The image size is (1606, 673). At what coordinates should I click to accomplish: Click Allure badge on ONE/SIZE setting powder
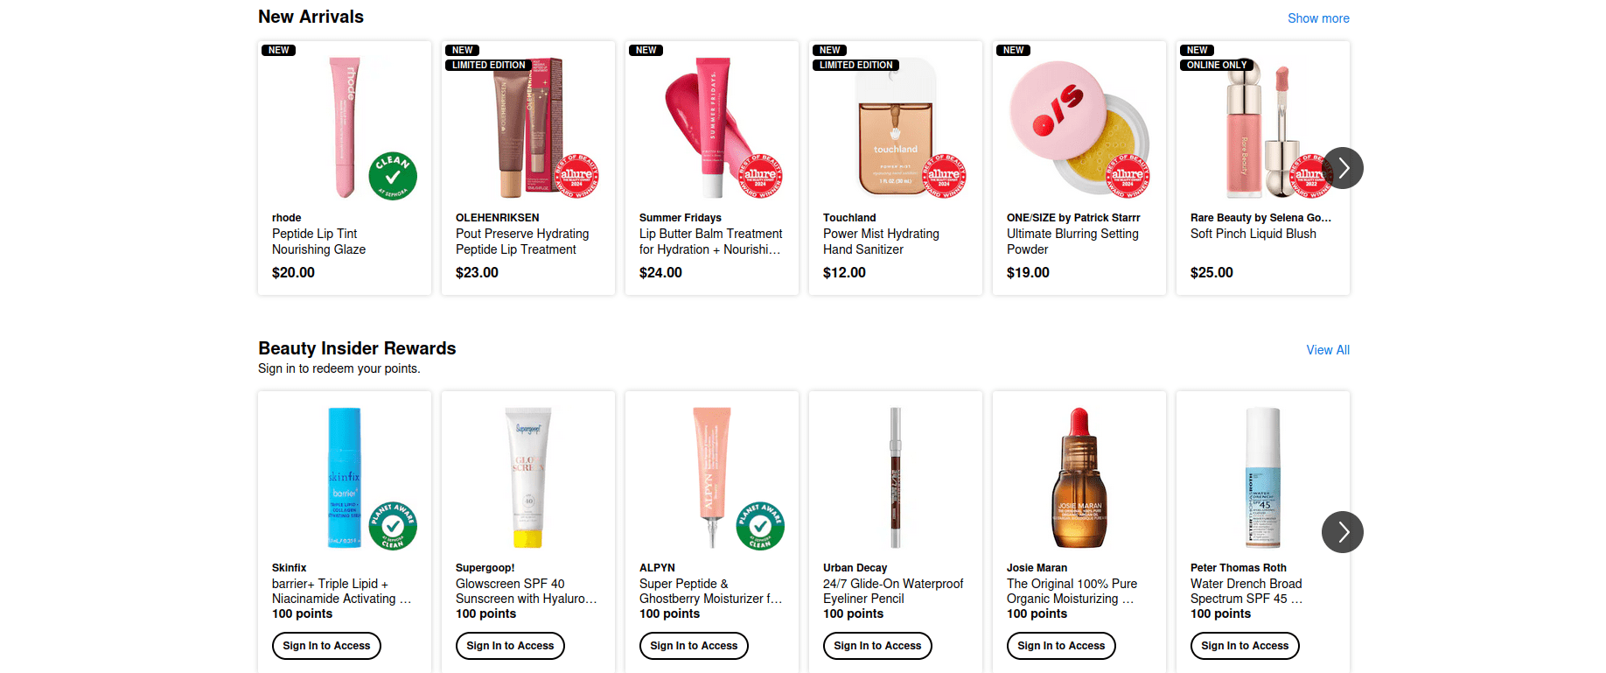coord(1128,176)
